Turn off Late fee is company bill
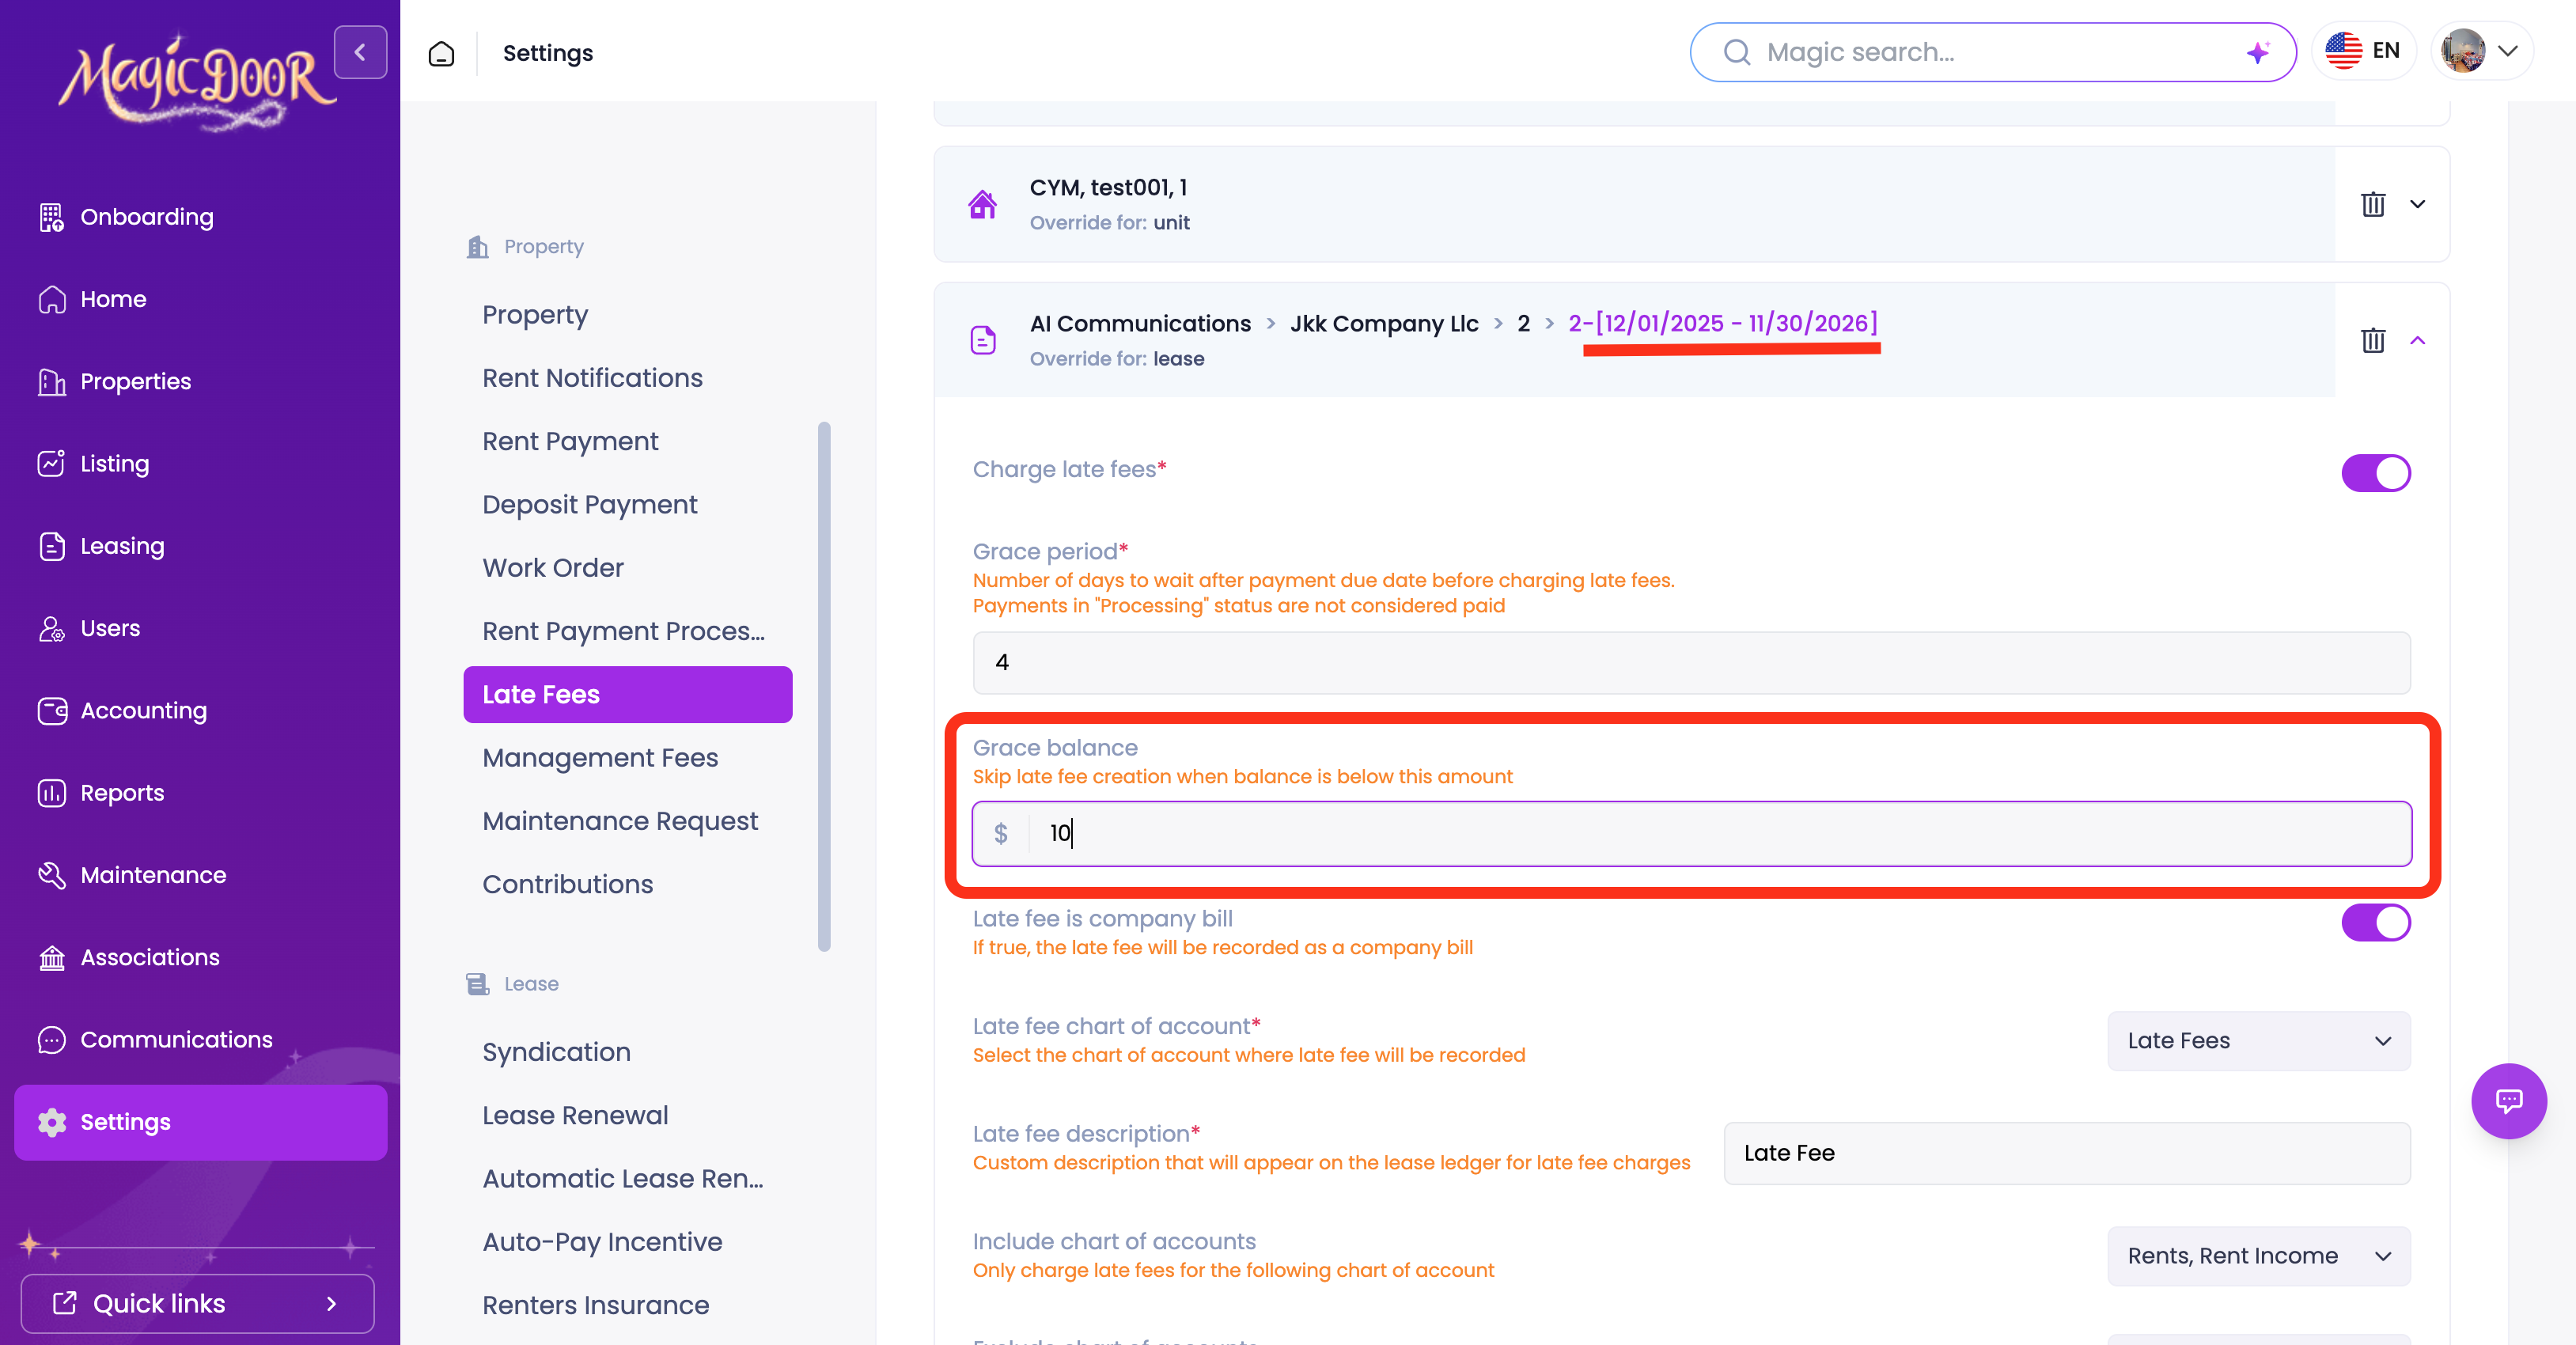 coord(2375,922)
